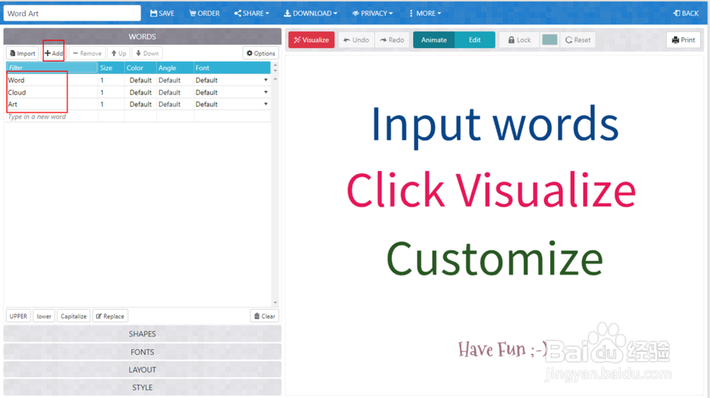710x398 pixels.
Task: Reset the word cloud
Action: coord(578,40)
